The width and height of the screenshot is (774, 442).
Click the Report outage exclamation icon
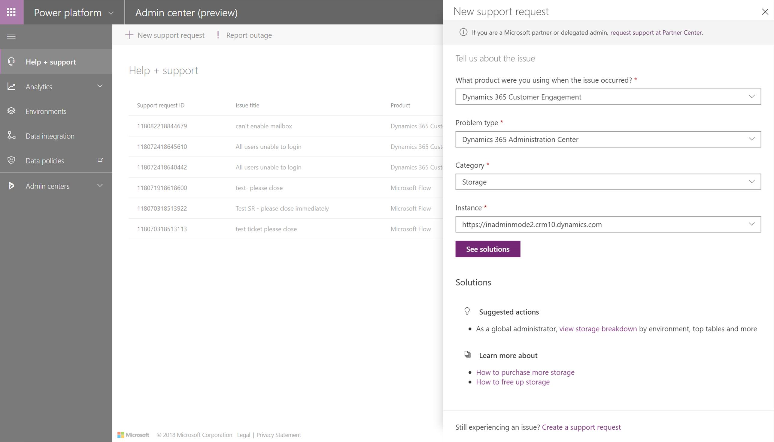pyautogui.click(x=218, y=34)
